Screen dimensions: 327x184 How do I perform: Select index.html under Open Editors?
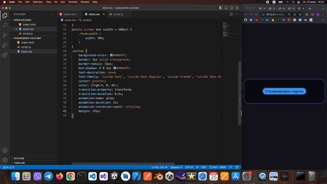point(29,25)
